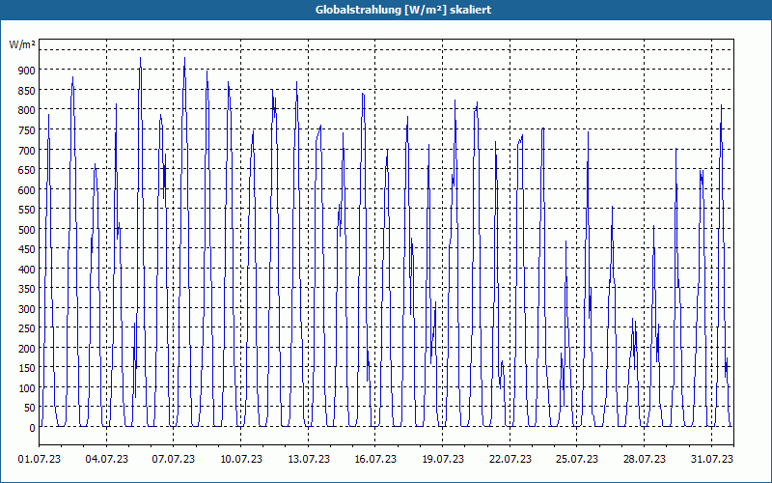Click the 800 y-axis value
The image size is (772, 483).
pos(27,110)
